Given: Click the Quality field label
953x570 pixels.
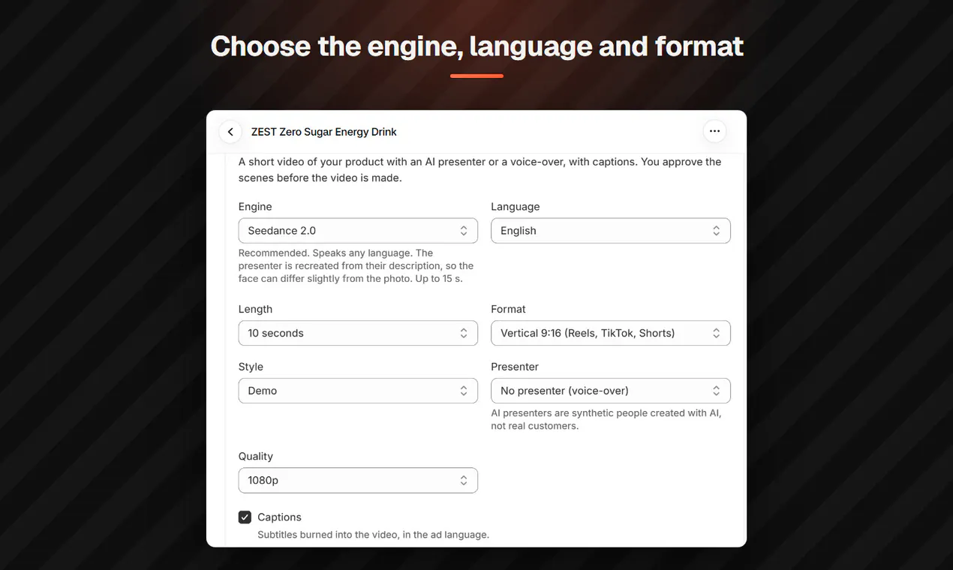Looking at the screenshot, I should click(255, 456).
